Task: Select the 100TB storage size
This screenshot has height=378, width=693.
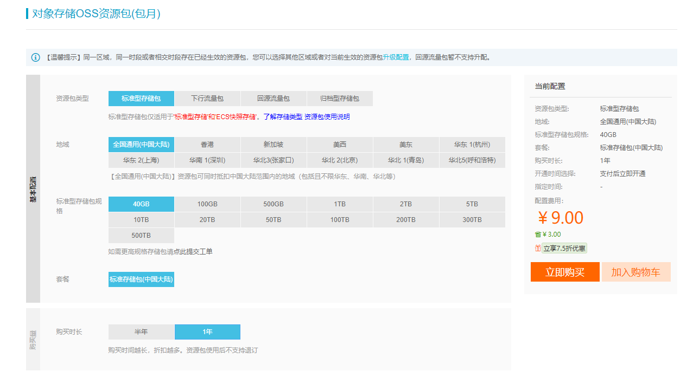Action: pyautogui.click(x=340, y=220)
